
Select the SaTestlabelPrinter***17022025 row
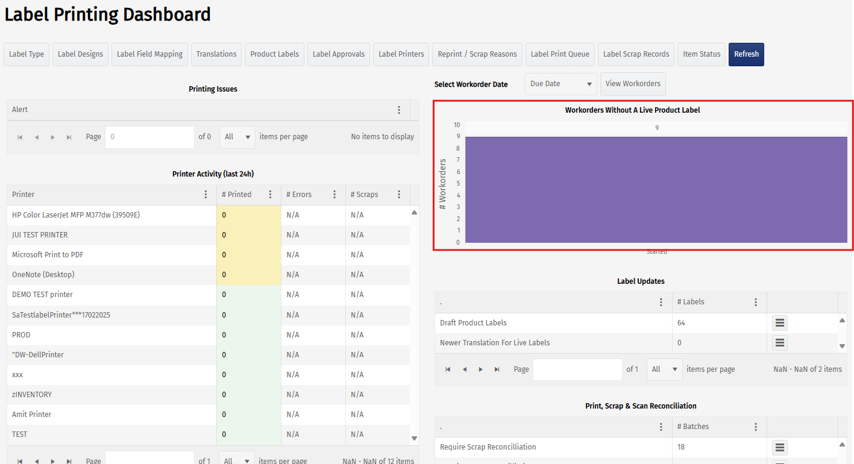[x=209, y=315]
